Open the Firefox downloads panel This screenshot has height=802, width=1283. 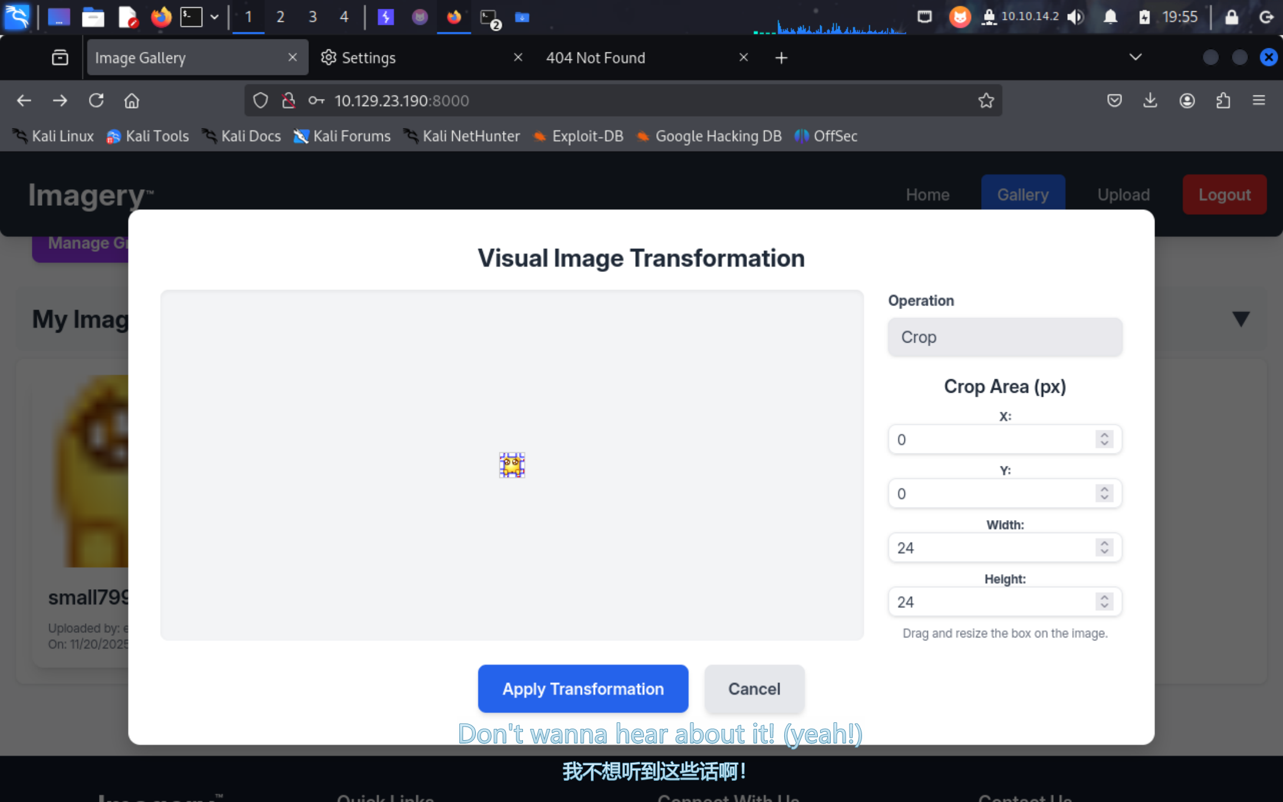click(x=1150, y=101)
